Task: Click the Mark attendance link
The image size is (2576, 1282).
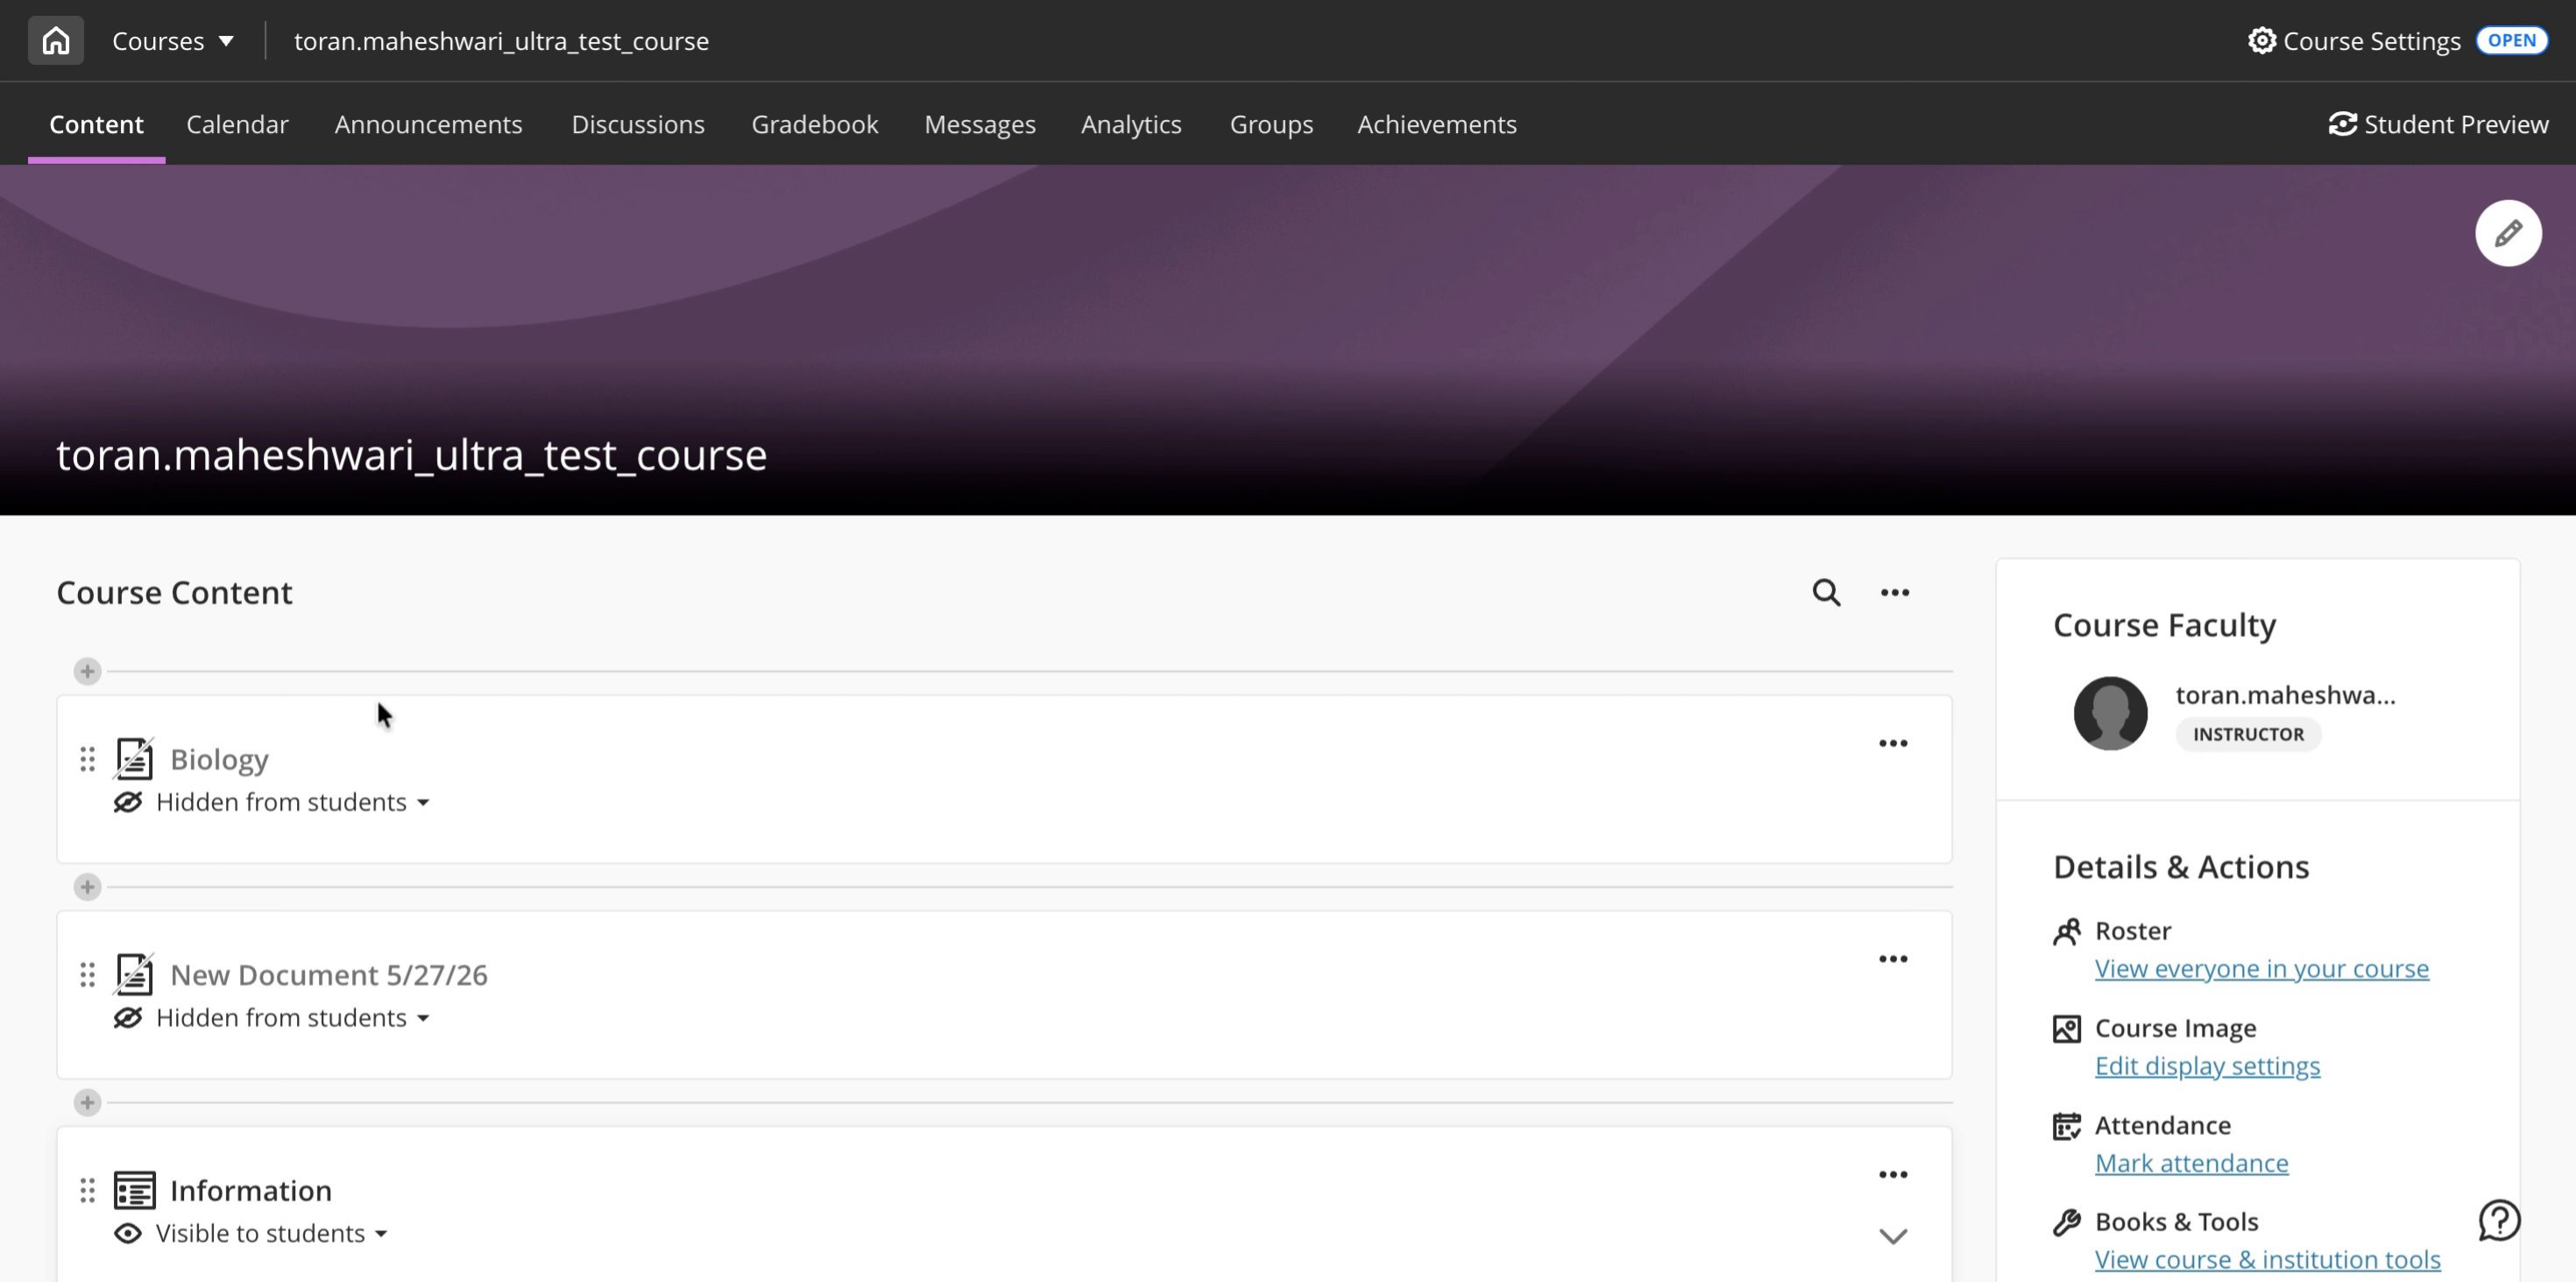Action: click(2191, 1163)
